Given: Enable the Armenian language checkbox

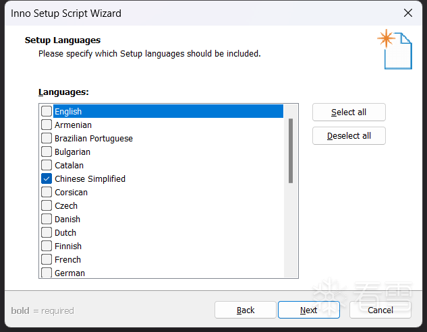Looking at the screenshot, I should [47, 125].
